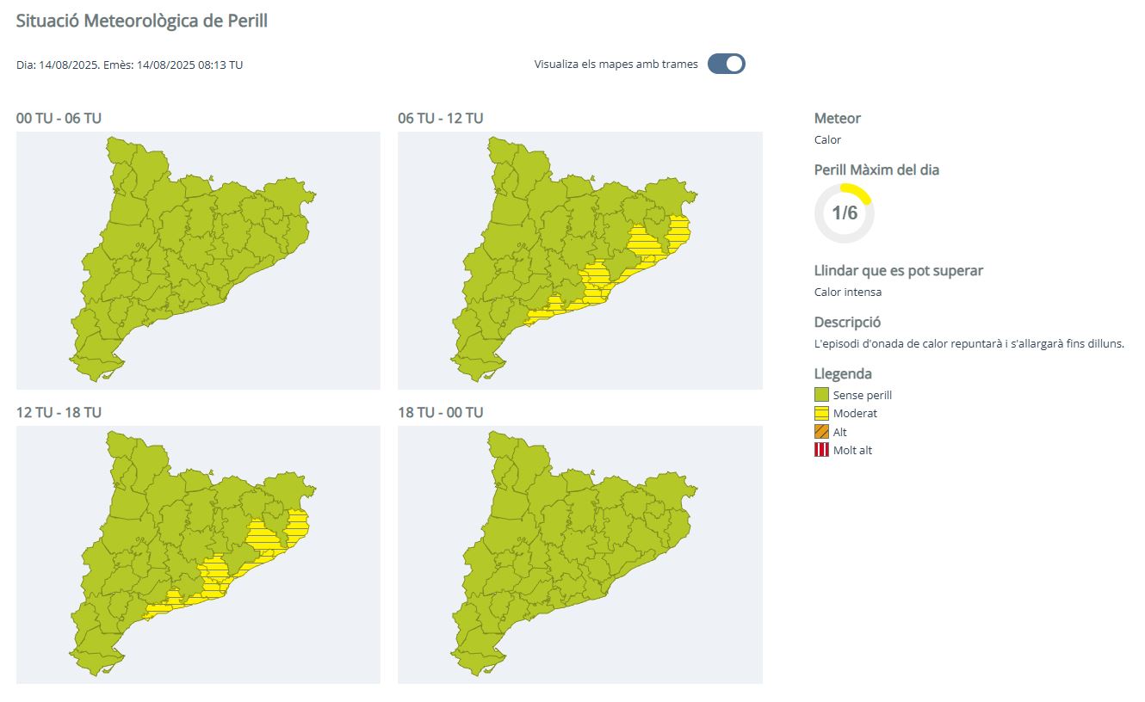Click the issue date and time line
This screenshot has height=702, width=1145.
coord(129,65)
